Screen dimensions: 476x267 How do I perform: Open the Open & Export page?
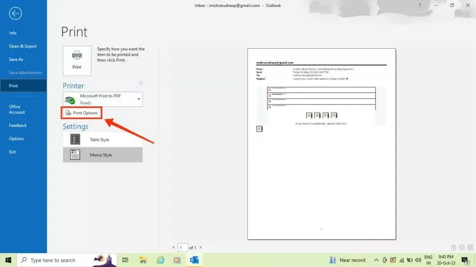coord(23,46)
